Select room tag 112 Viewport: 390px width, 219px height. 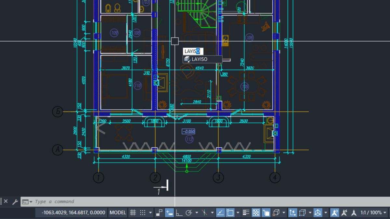point(189,140)
